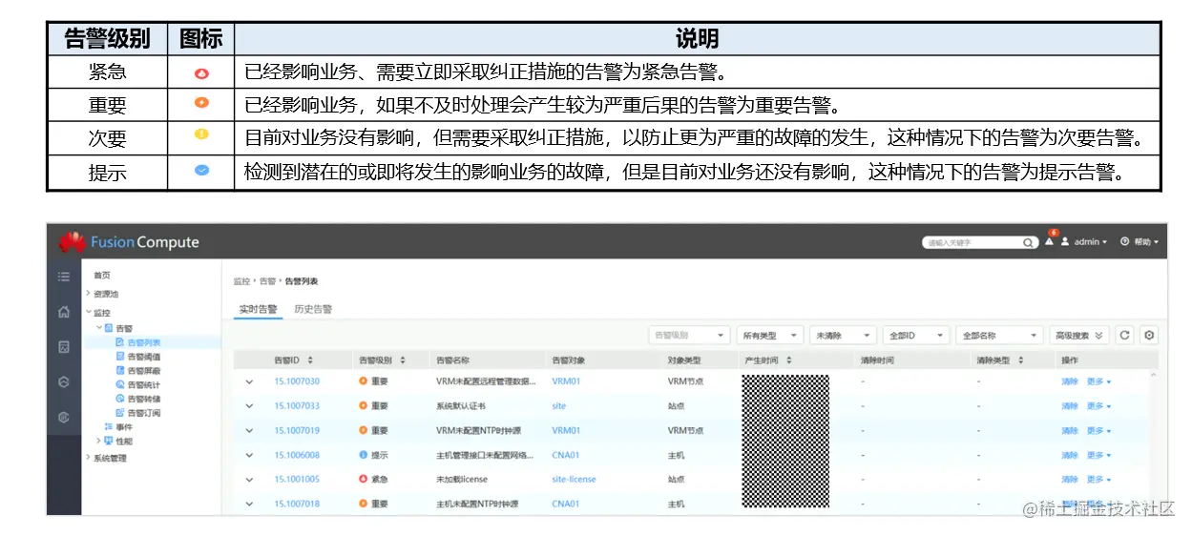
Task: Open alarm ID 15.1007030 link
Action: coord(297,381)
